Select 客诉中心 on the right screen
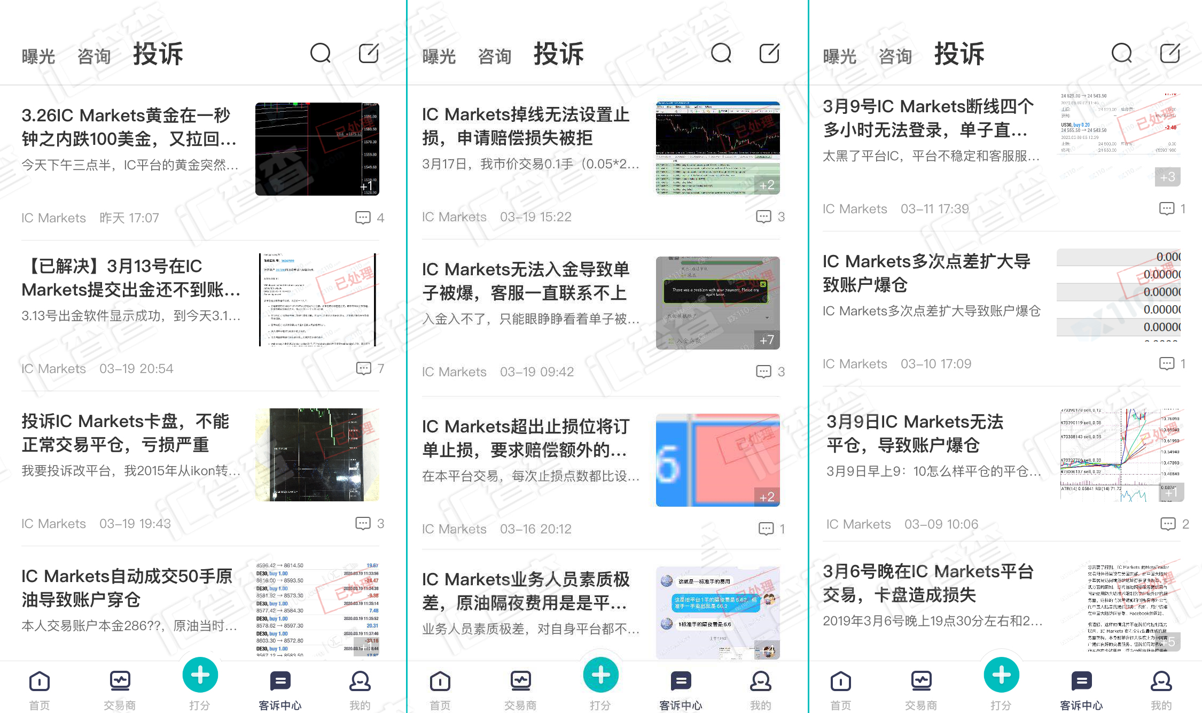 (1081, 690)
